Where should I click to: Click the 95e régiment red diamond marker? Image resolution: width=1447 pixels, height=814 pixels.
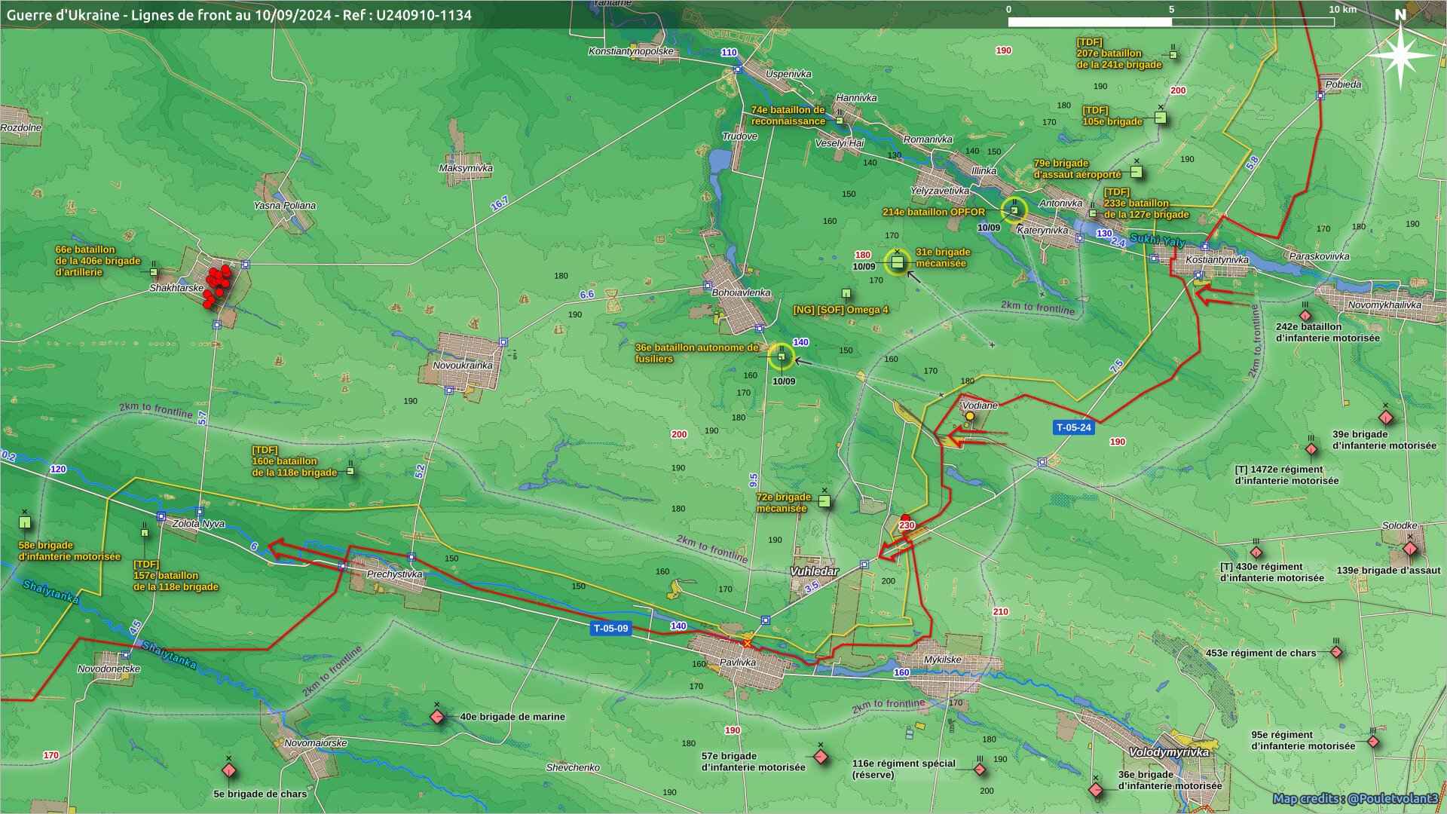click(1373, 742)
